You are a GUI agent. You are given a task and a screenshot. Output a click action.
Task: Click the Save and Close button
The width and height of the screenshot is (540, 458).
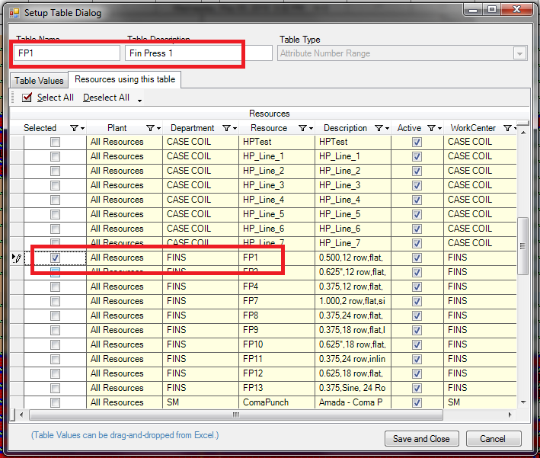point(420,439)
